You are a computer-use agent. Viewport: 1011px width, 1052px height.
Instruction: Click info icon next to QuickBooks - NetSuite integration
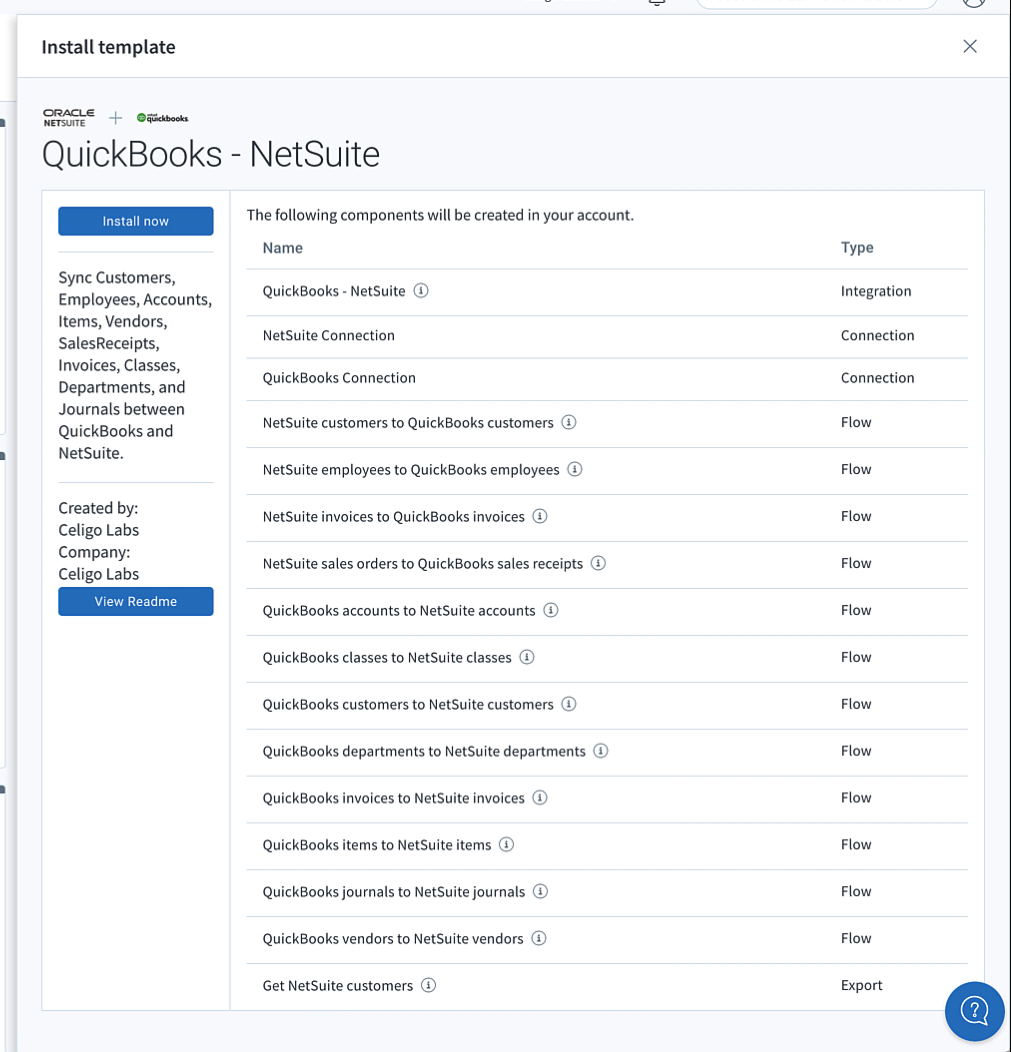[420, 290]
